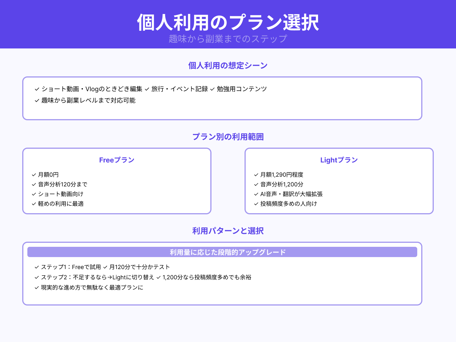This screenshot has height=342, width=456.
Task: Click the checkmark beside ステップ1：Freeで試用
Action: point(36,267)
